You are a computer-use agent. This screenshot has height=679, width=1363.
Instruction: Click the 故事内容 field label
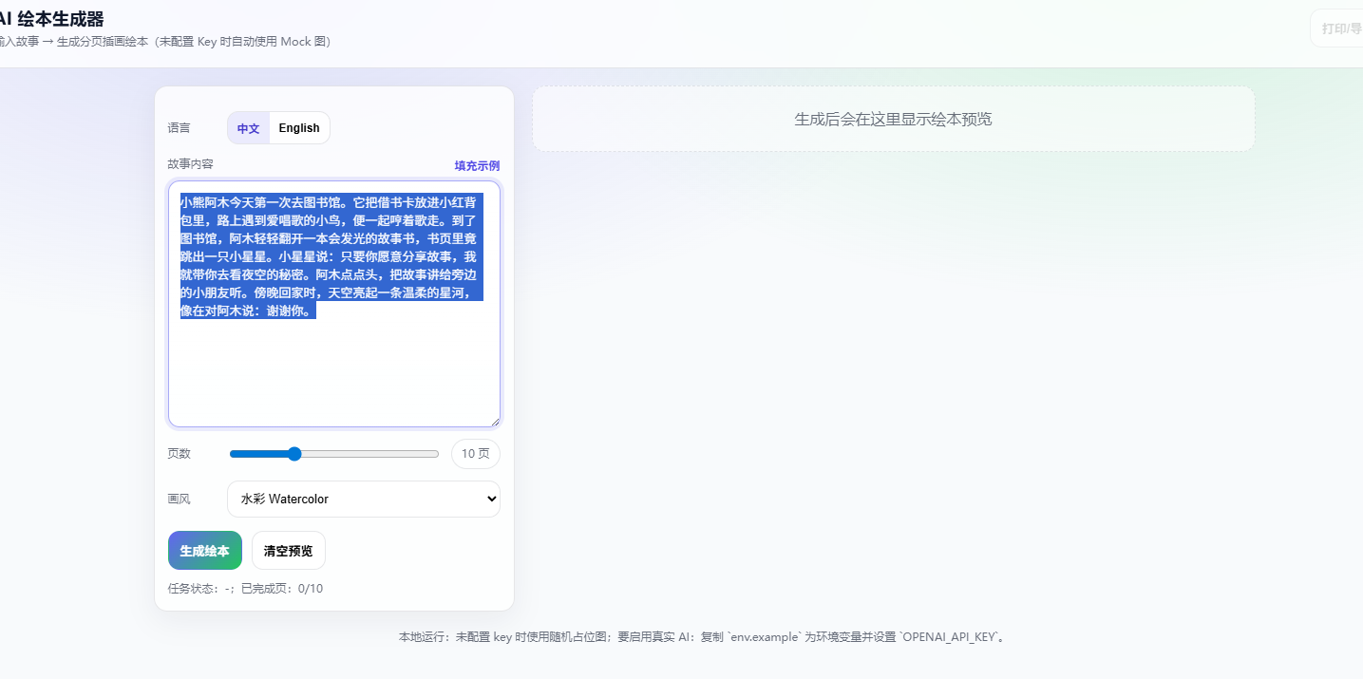190,164
